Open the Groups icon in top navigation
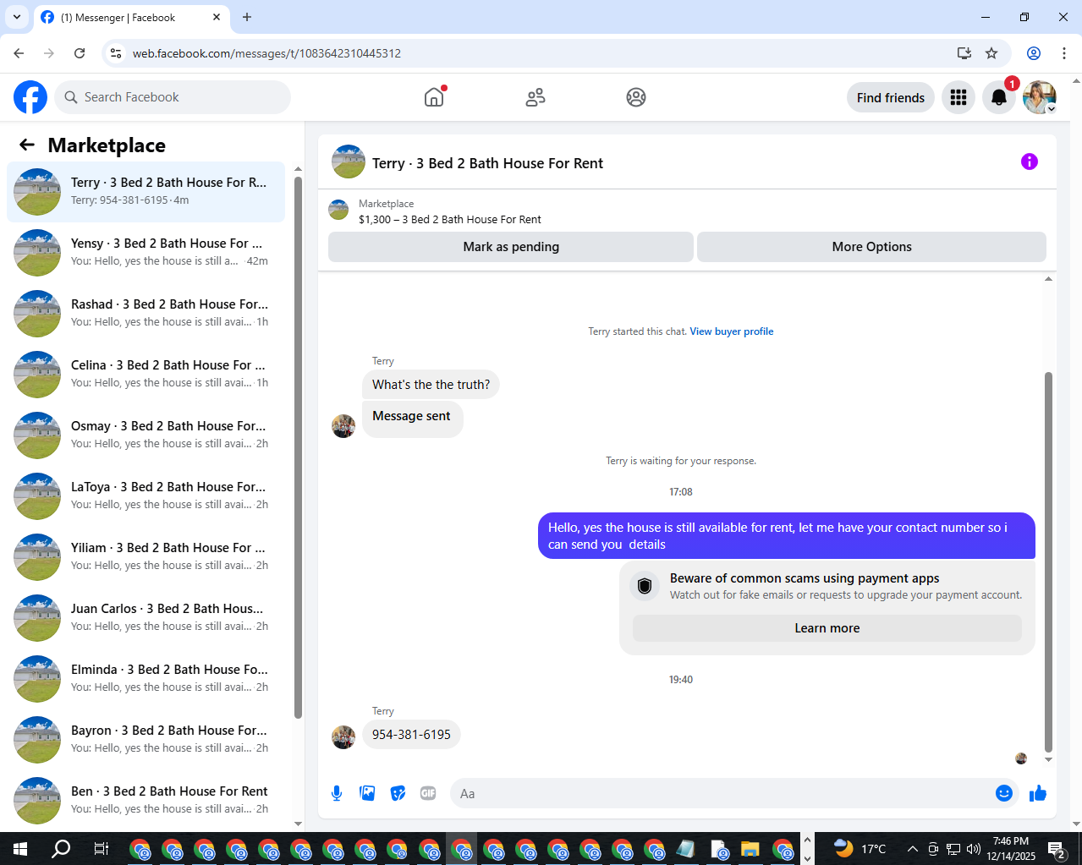 point(636,97)
